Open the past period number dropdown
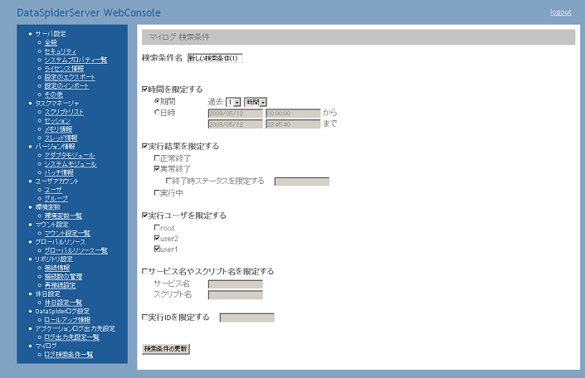This screenshot has width=585, height=378. coord(233,102)
